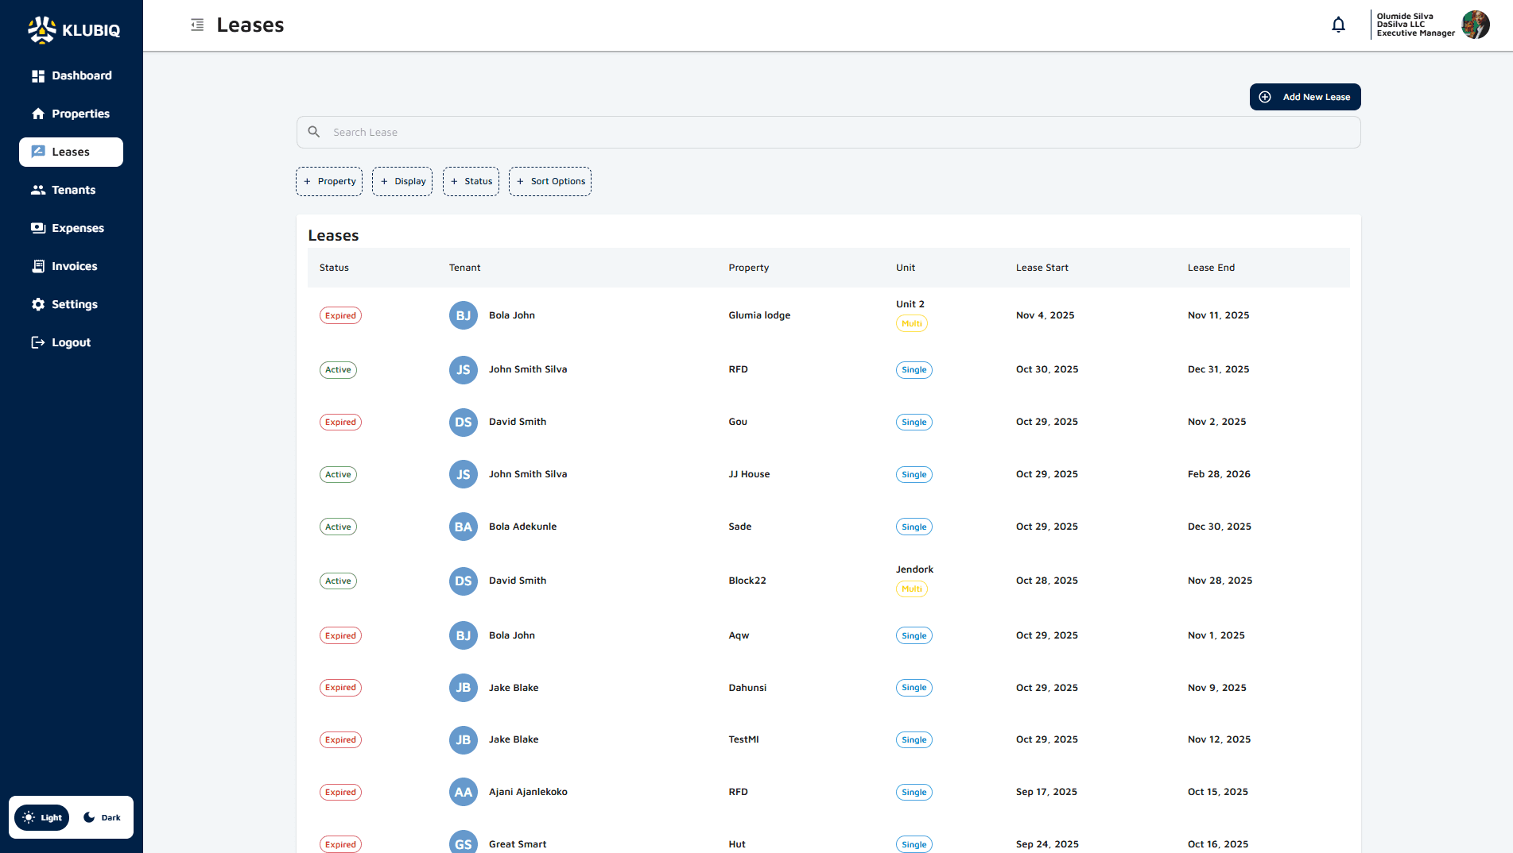
Task: Collapse sidebar using the menu icon
Action: 197,25
